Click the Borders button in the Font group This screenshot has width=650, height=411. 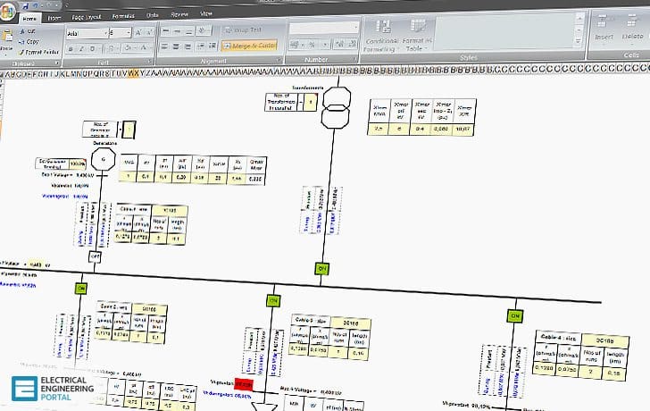tap(111, 48)
